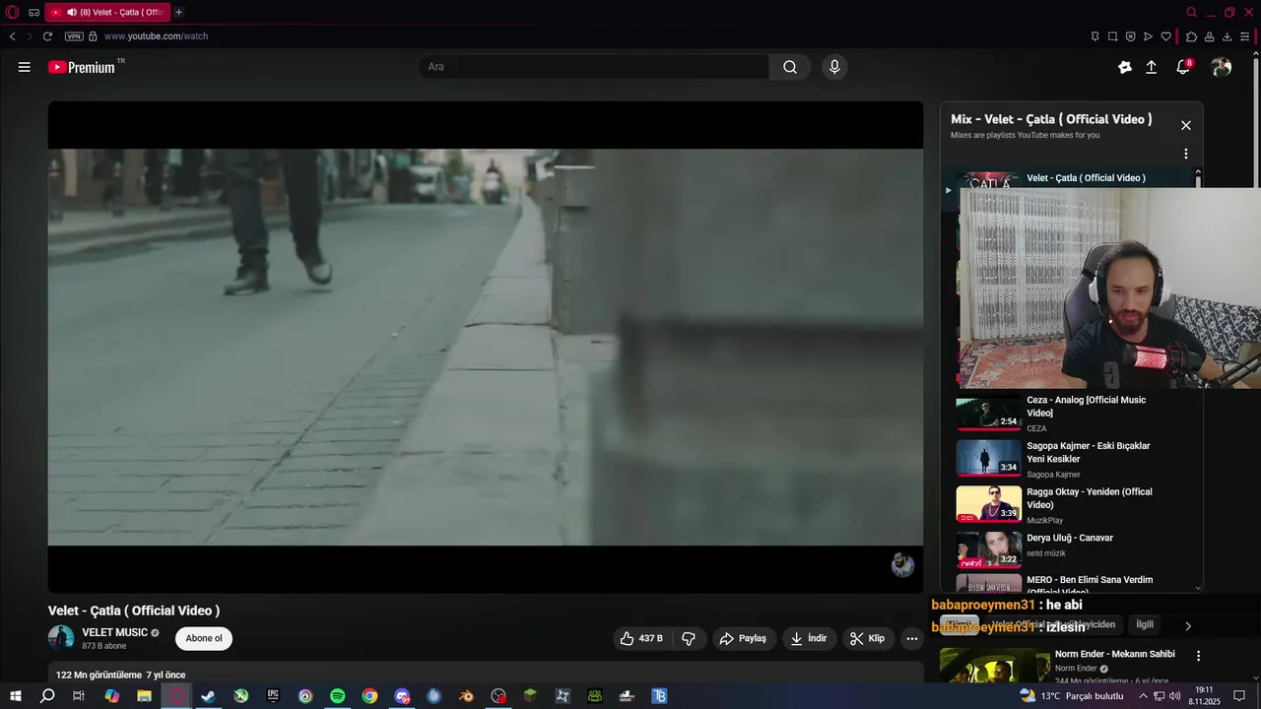Screen dimensions: 1261x709
Task: Open Opera extensions cube icon
Action: 1191,36
